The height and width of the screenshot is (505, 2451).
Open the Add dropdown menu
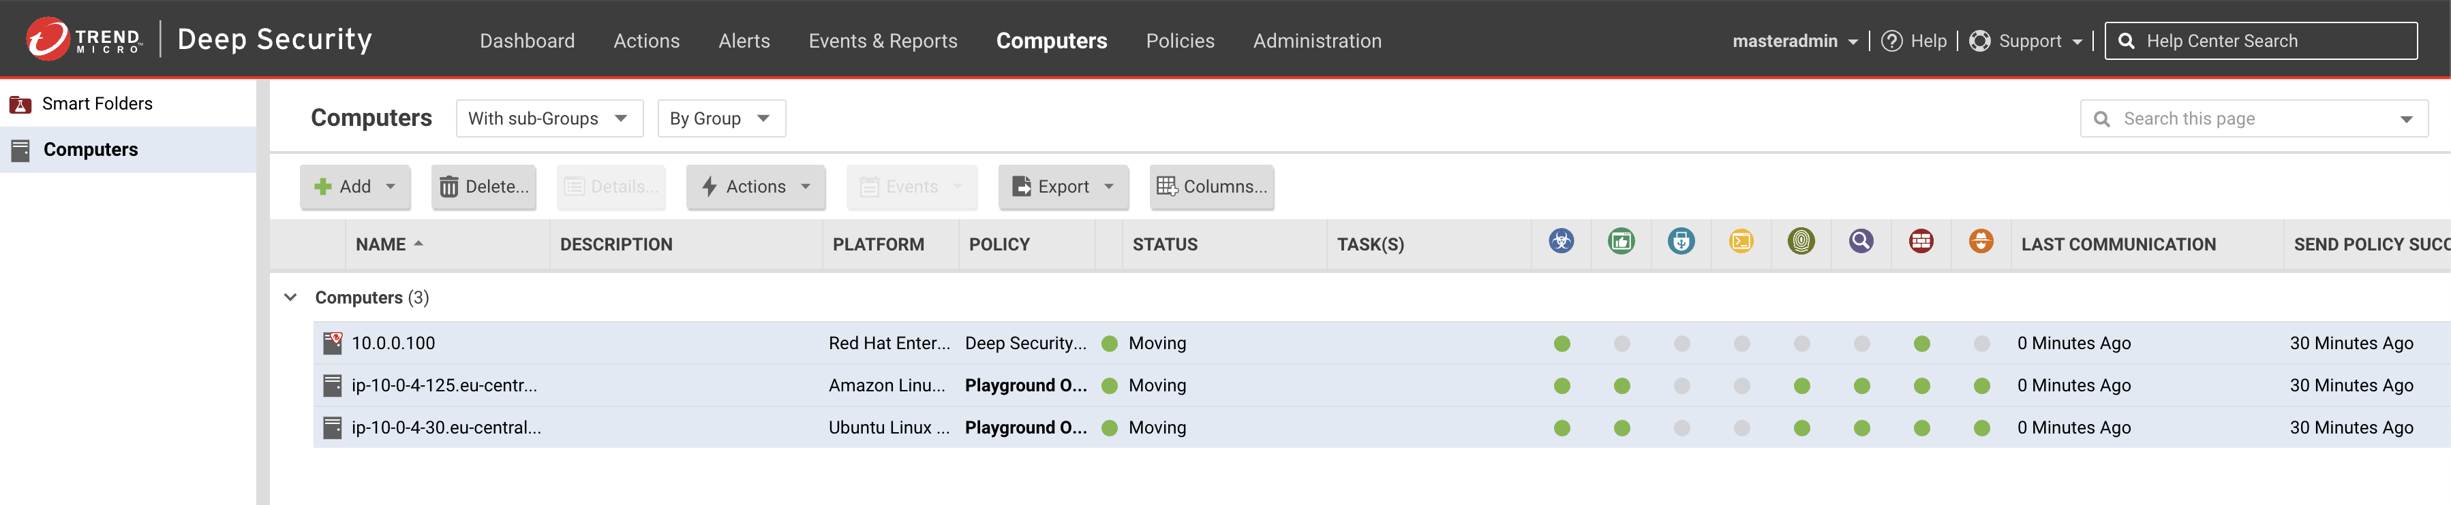355,187
